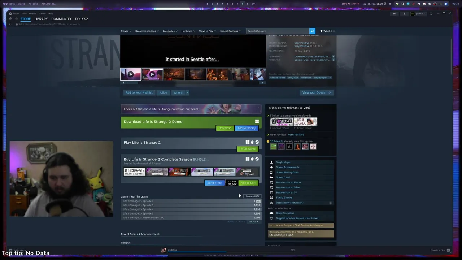The width and height of the screenshot is (462, 260).
Task: Open the Recommendations dropdown menu
Action: click(x=147, y=31)
